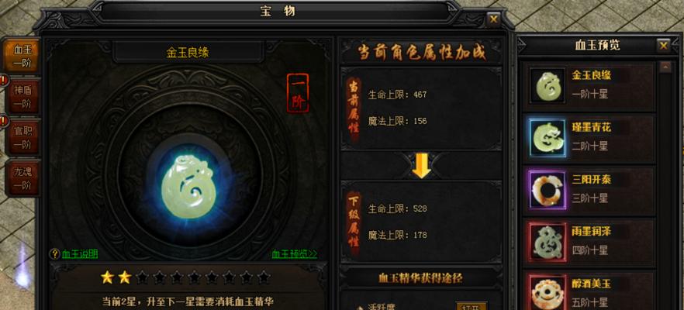Select the 醇酒美玉 jade icon

pyautogui.click(x=547, y=292)
